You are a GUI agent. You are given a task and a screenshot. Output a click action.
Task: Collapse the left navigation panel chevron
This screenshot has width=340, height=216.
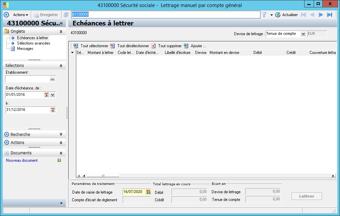[62, 23]
